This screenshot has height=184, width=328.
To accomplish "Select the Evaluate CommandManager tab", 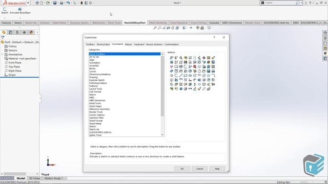I will [214, 22].
